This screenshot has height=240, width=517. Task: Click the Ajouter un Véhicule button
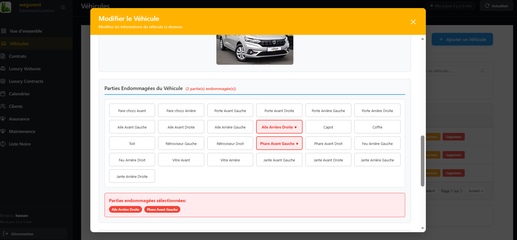click(462, 39)
